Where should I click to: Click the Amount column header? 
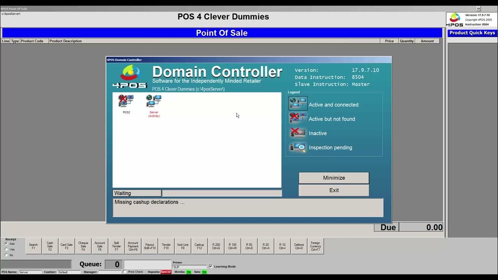pyautogui.click(x=427, y=41)
